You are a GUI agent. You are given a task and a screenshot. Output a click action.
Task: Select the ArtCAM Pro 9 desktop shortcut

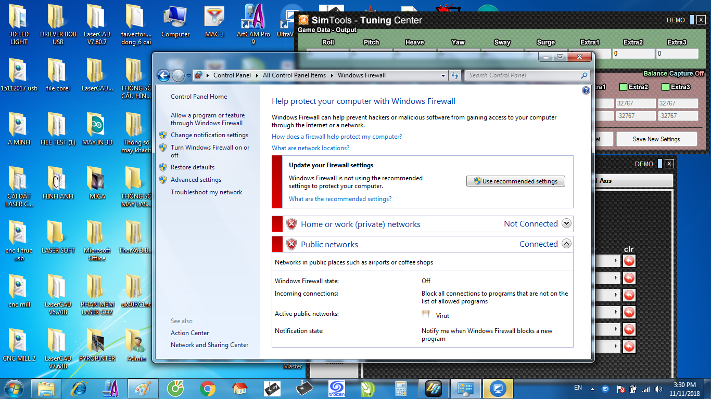253,24
